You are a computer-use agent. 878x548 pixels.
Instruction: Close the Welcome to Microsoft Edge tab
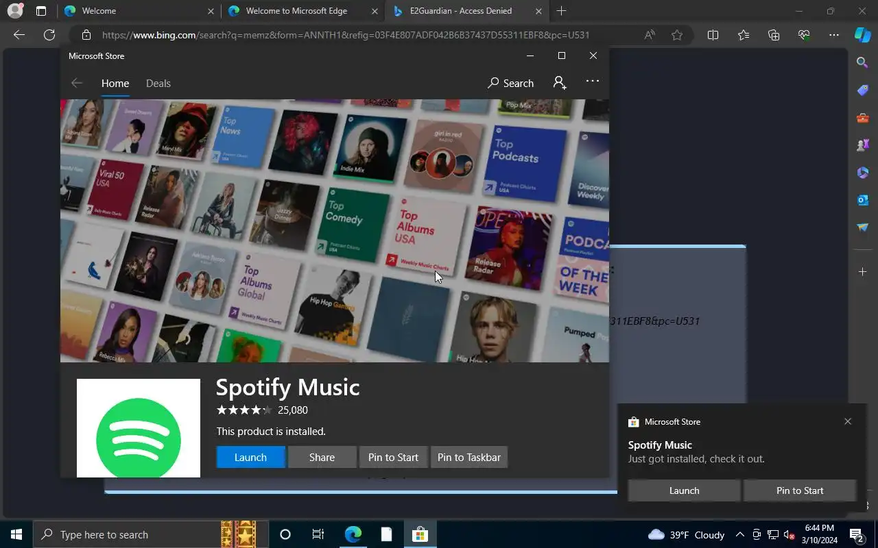point(375,11)
